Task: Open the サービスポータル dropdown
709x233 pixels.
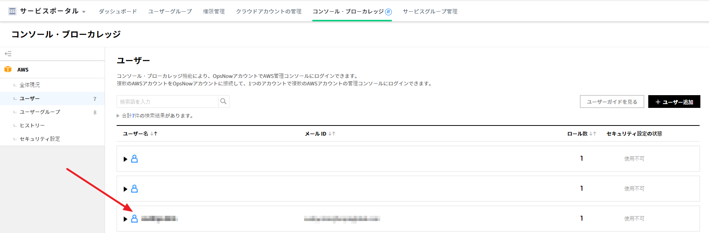Action: pos(84,12)
